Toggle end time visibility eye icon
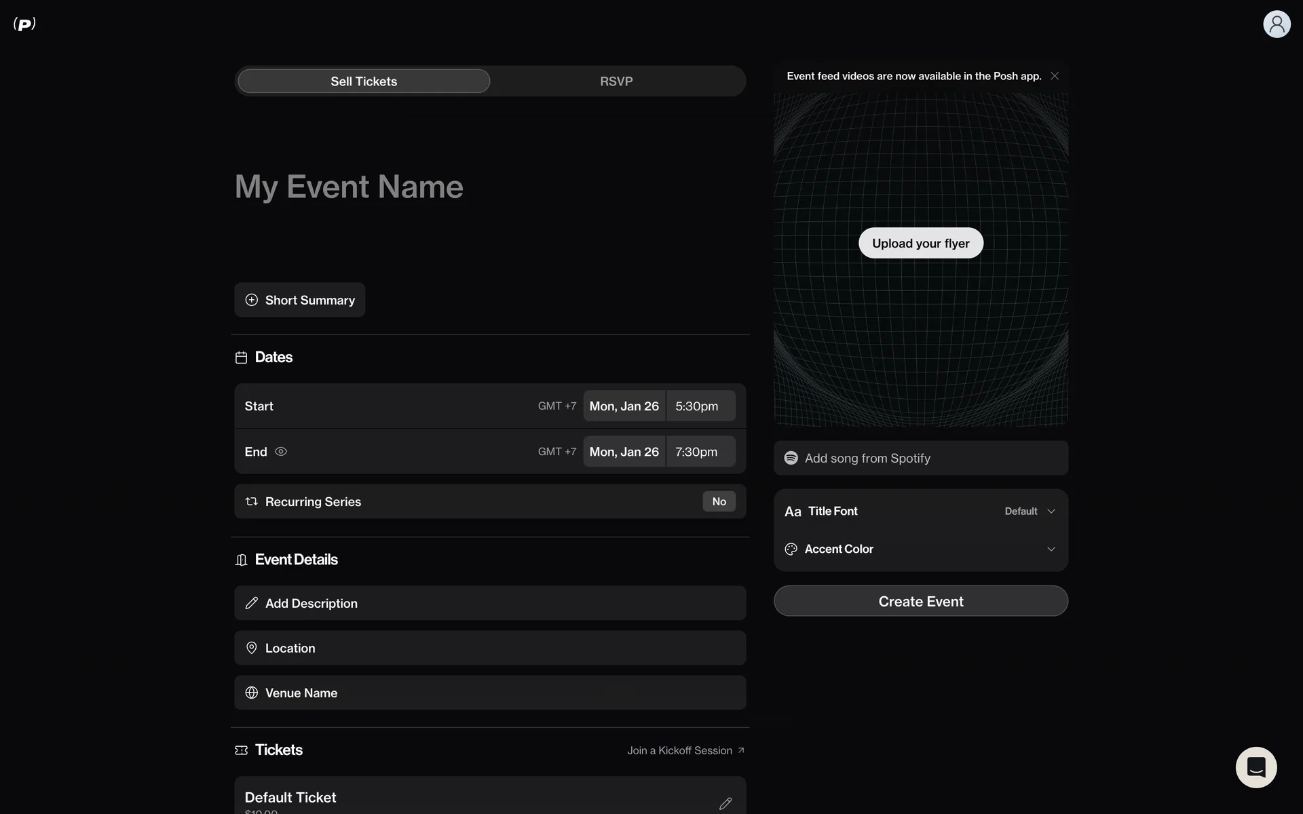 coord(281,452)
